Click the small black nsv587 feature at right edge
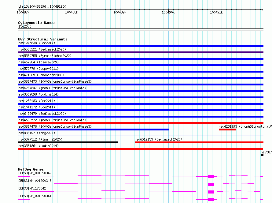The width and height of the screenshot is (272, 203). tap(262, 155)
